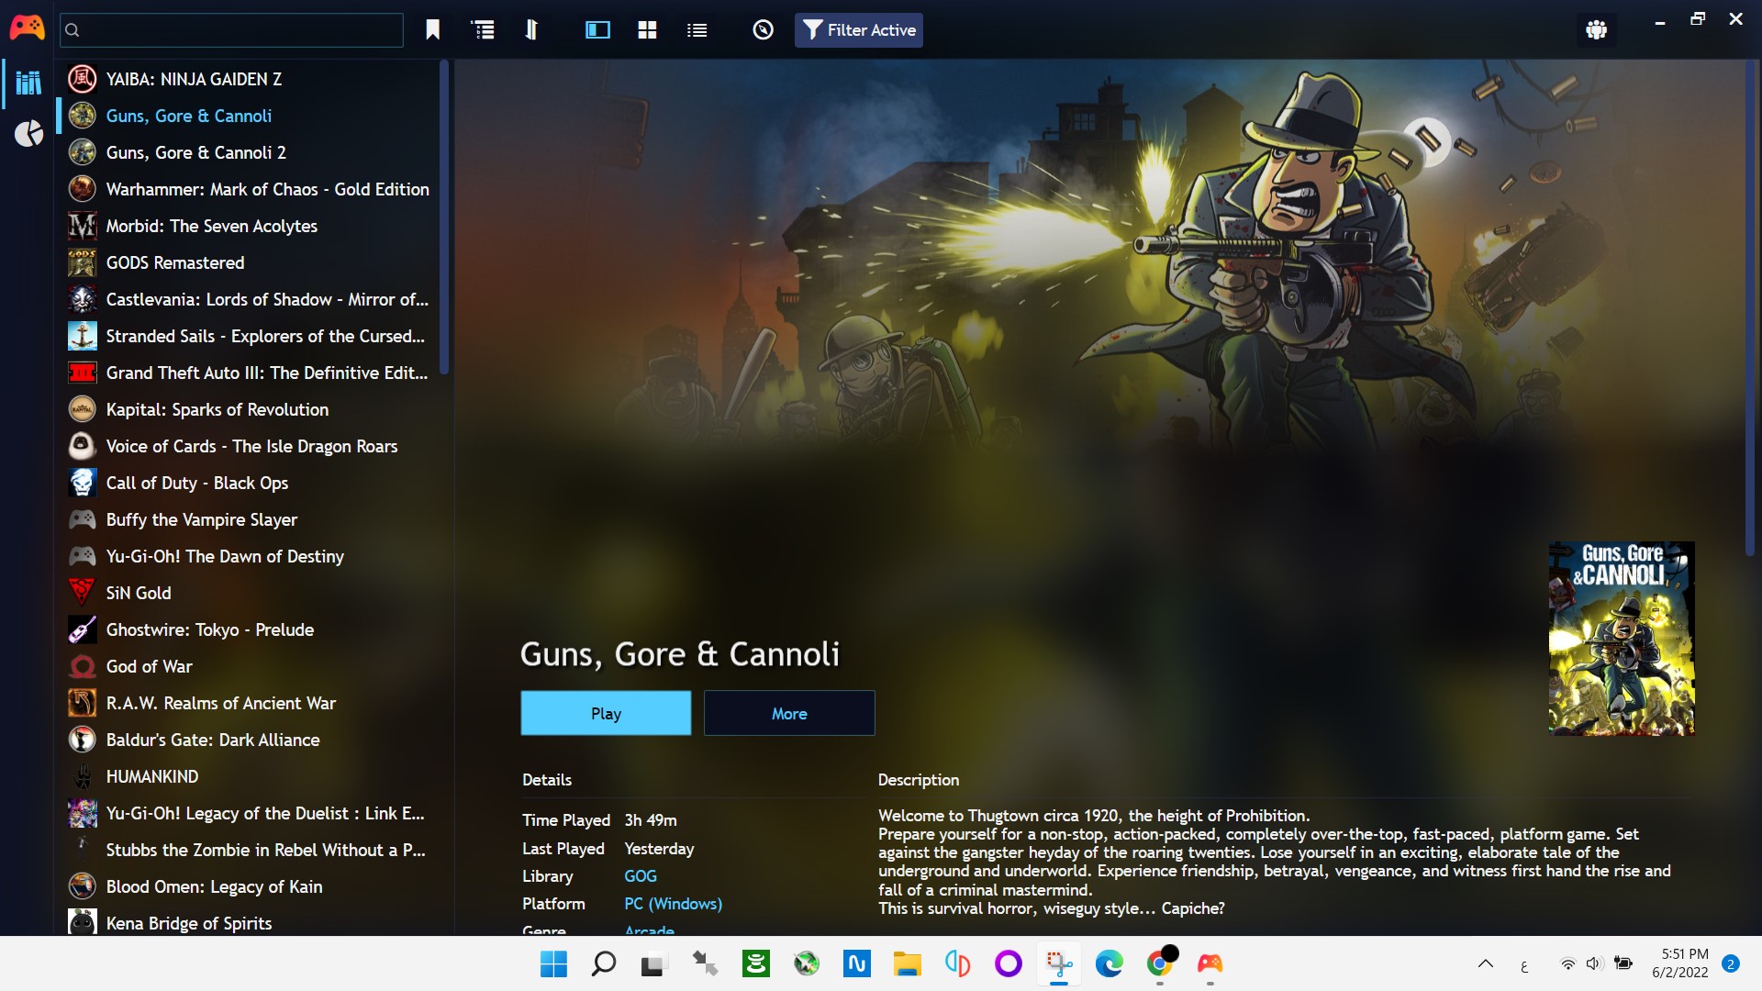This screenshot has height=991, width=1762.
Task: Select Grand Theft Auto III: The Definitive Edition
Action: (248, 373)
